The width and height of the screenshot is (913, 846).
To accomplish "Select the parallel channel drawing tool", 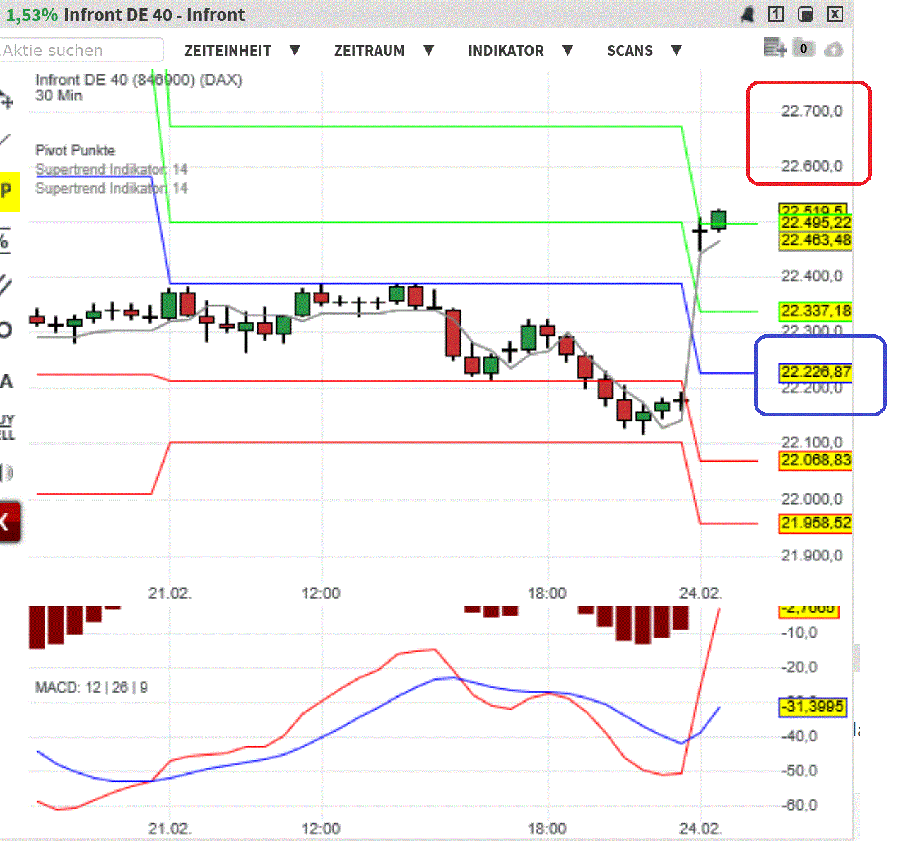I will (x=7, y=284).
